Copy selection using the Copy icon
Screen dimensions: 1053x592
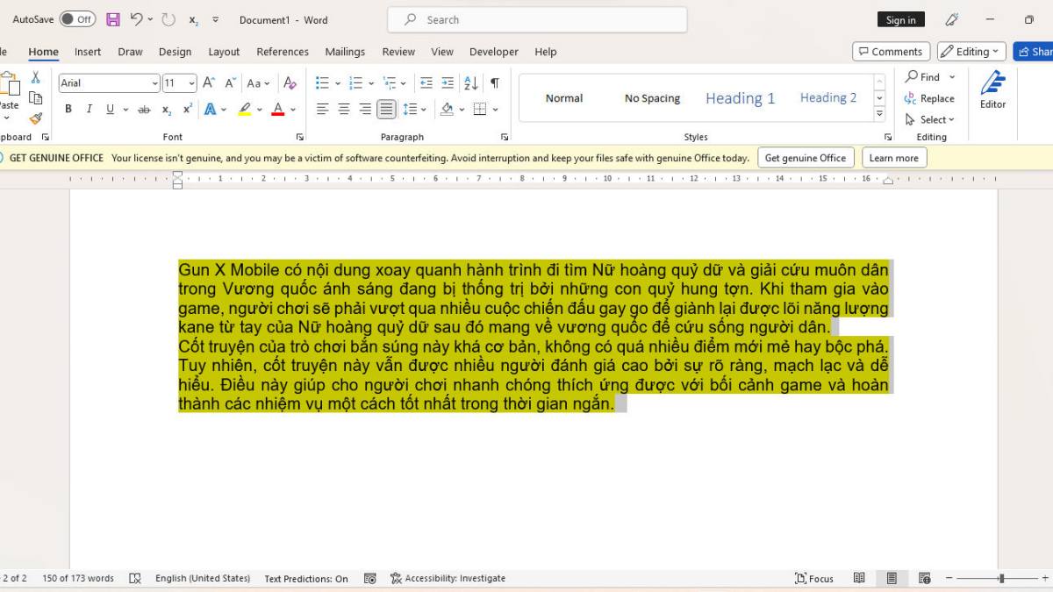tap(35, 97)
